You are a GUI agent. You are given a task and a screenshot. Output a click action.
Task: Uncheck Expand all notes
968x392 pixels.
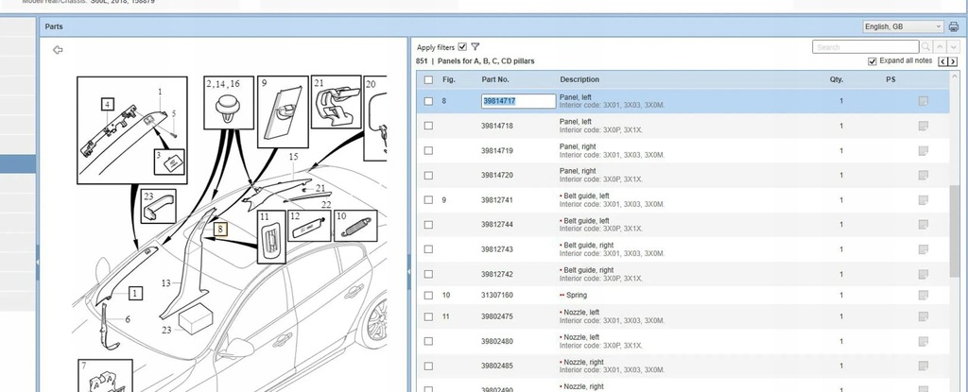click(x=873, y=61)
